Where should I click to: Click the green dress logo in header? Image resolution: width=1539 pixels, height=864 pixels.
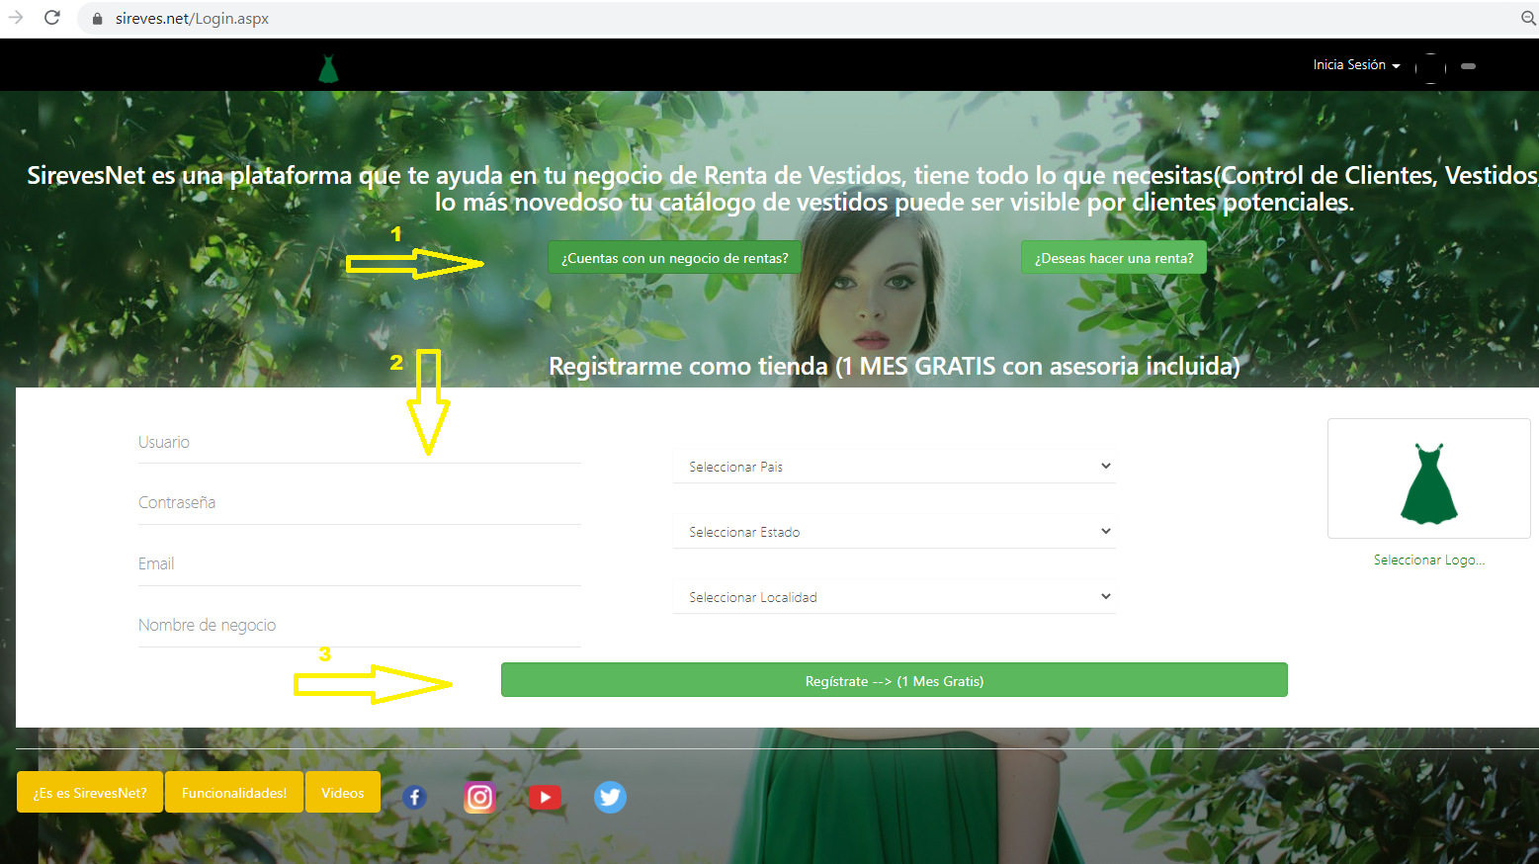pyautogui.click(x=328, y=68)
